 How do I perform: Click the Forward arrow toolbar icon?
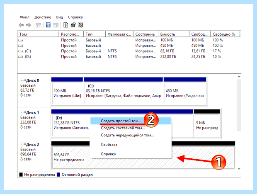28,25
